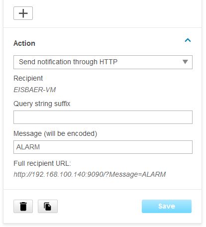Duplicate the rule with the copy icon
206x227 pixels.
point(48,206)
